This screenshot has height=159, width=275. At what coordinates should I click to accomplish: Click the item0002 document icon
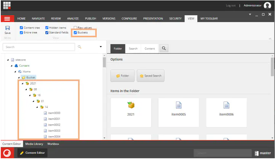pos(45,125)
